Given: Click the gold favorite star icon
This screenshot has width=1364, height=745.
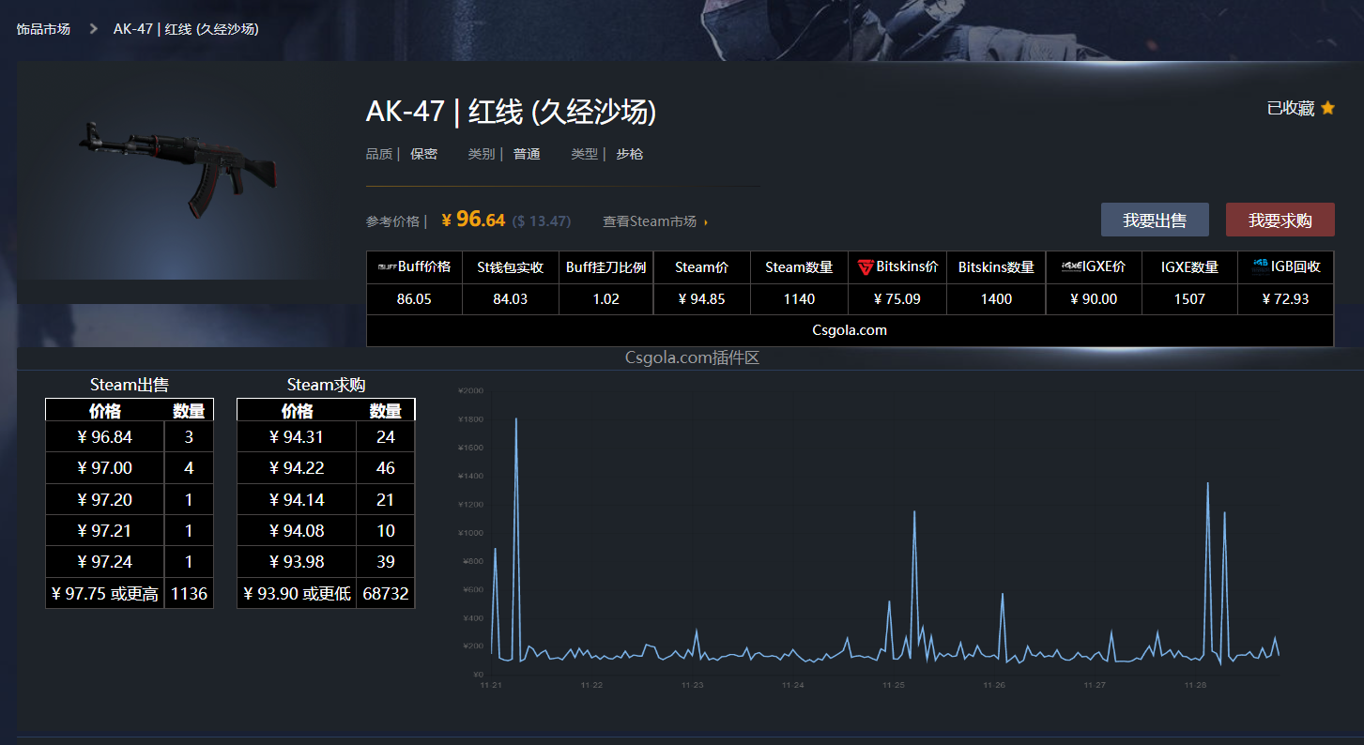Looking at the screenshot, I should click(x=1327, y=108).
